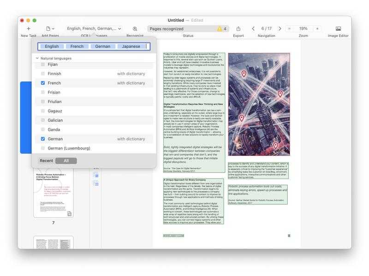Click the zoom out minus button
The height and width of the screenshot is (276, 369).
tap(289, 29)
